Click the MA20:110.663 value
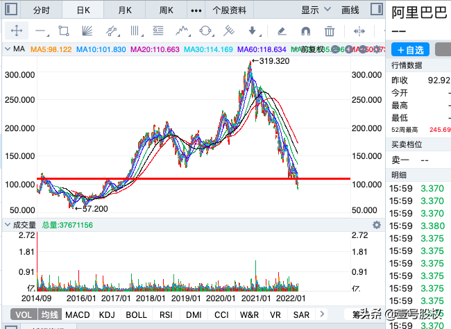The height and width of the screenshot is (329, 451). tap(155, 49)
